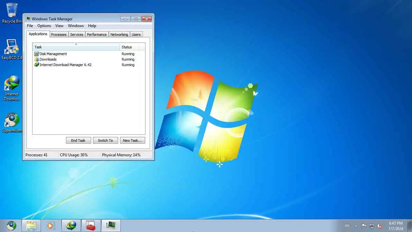Click Running status of Disk Management

128,54
